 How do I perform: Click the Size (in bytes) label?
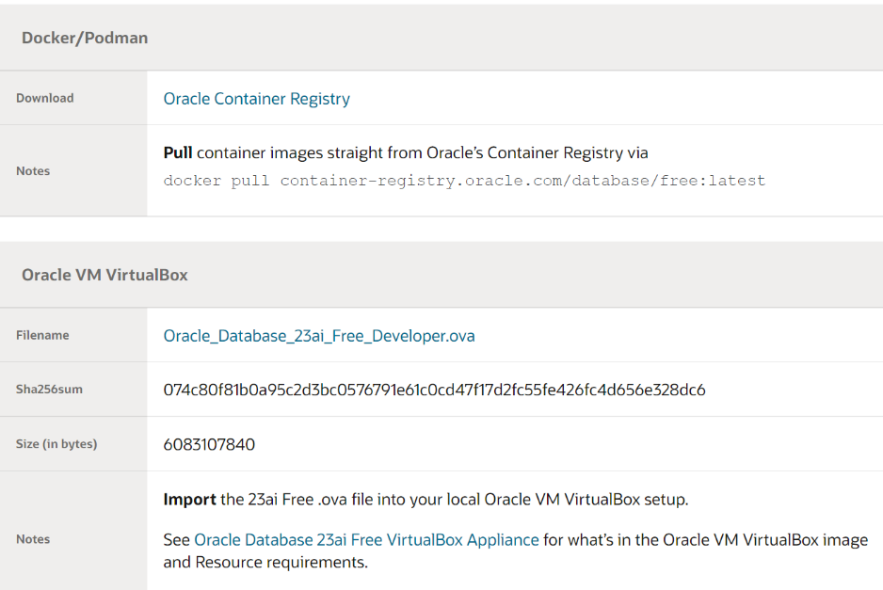[56, 444]
